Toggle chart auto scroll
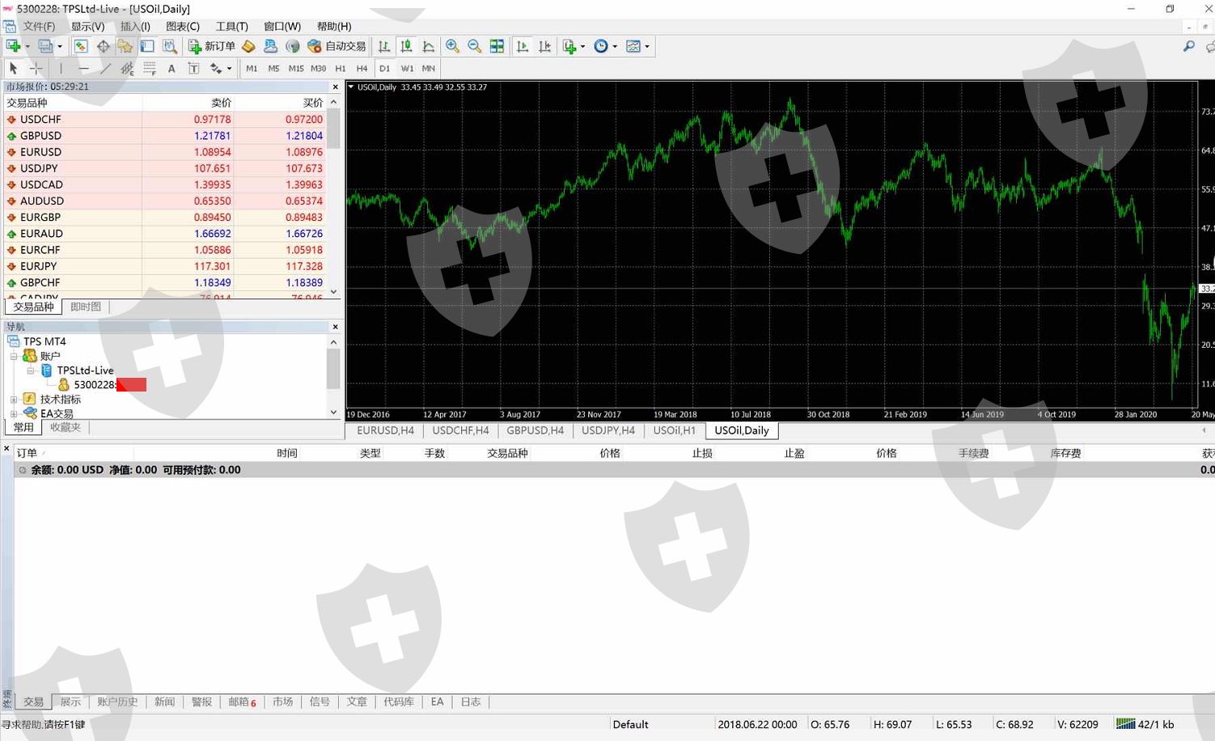This screenshot has height=741, width=1215. pyautogui.click(x=523, y=46)
